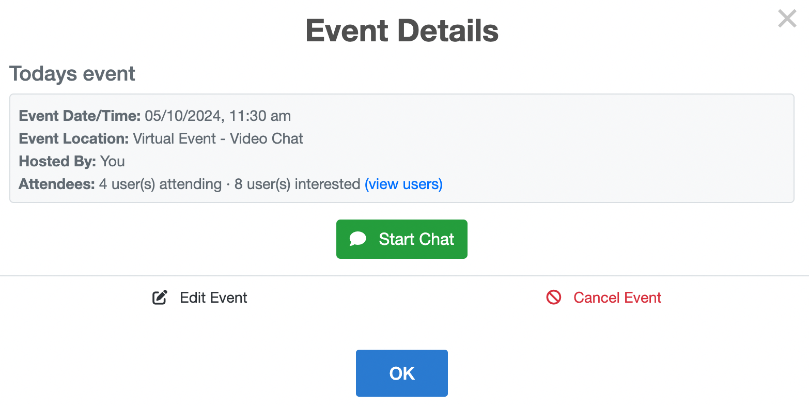
Task: Click the Event Details title heading
Action: pos(402,31)
